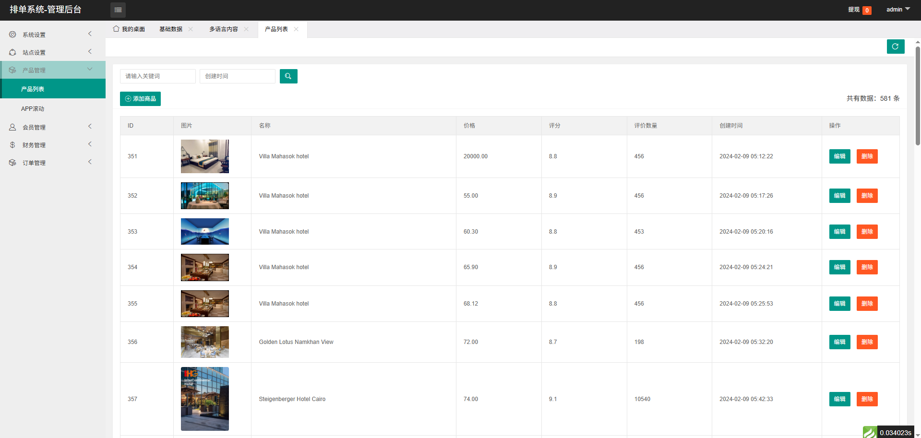The width and height of the screenshot is (921, 438).
Task: Click the green refresh icon button
Action: coord(895,47)
